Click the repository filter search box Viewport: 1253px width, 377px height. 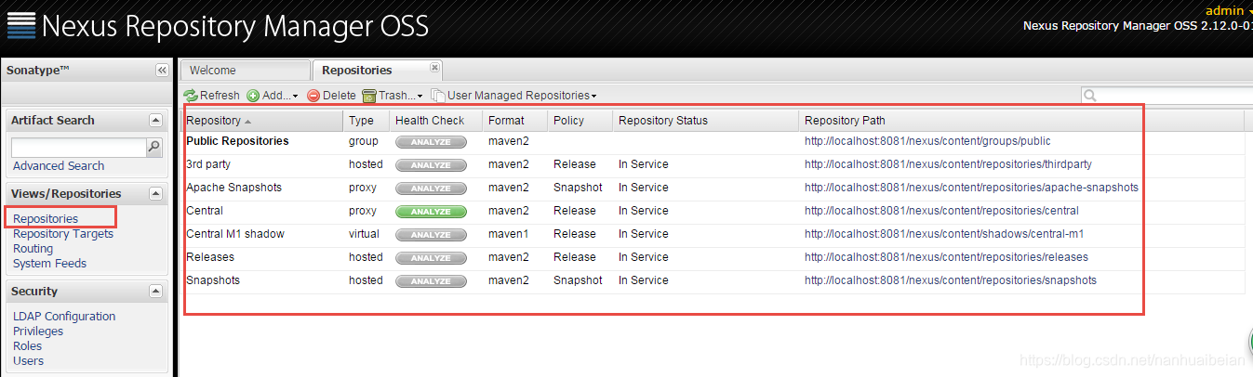tap(1166, 96)
